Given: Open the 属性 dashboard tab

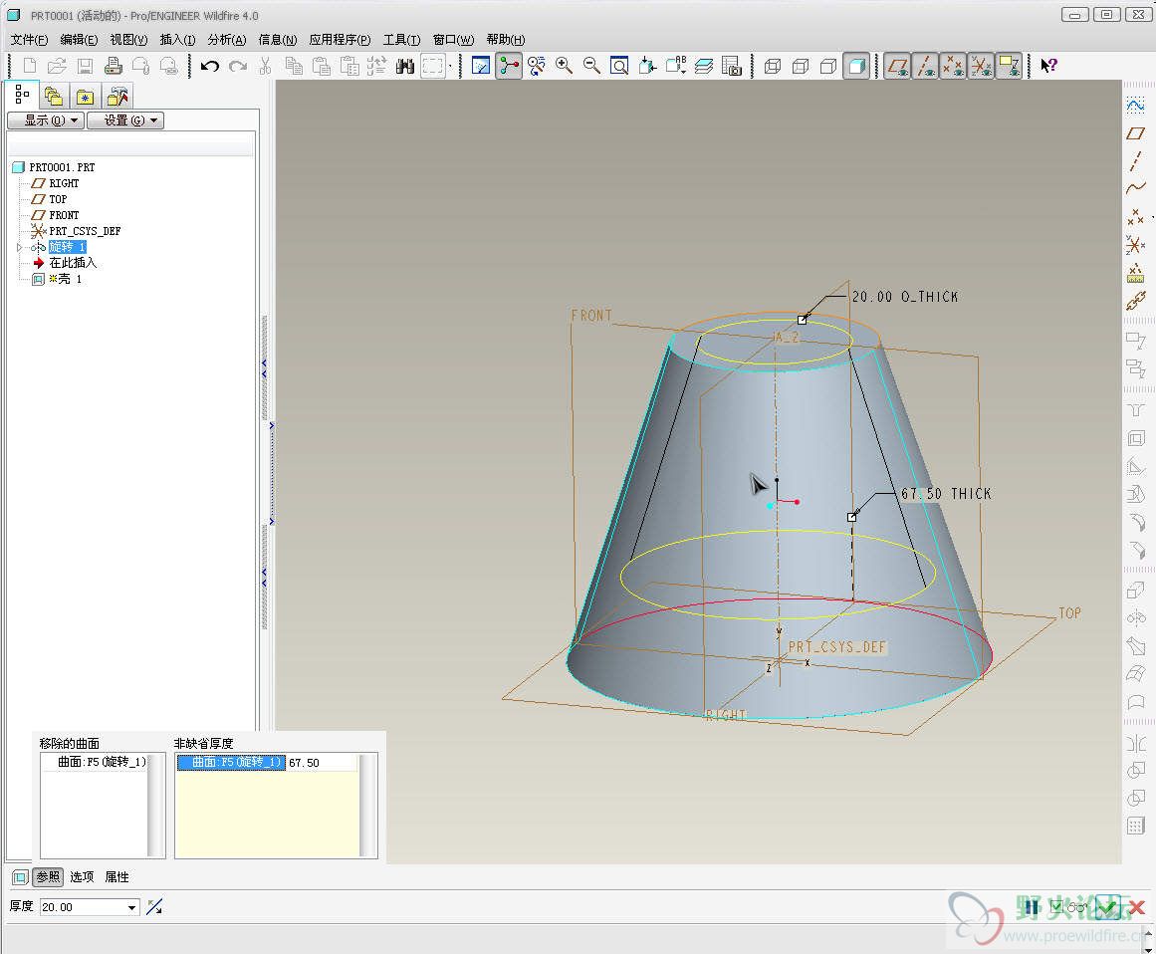Looking at the screenshot, I should tap(117, 876).
